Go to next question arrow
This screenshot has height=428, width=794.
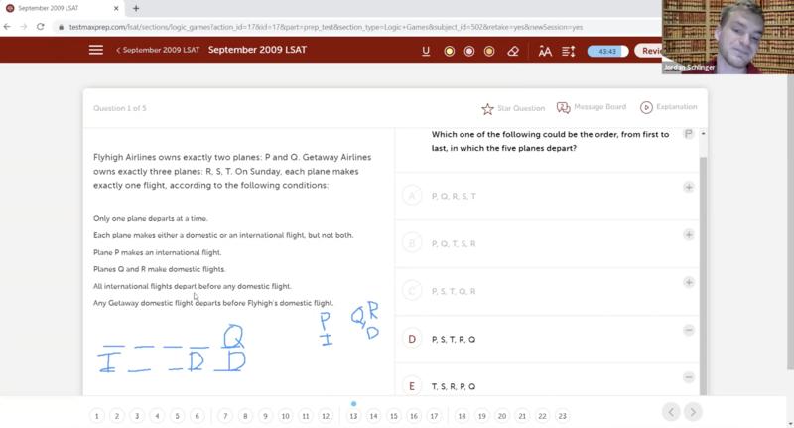[693, 412]
